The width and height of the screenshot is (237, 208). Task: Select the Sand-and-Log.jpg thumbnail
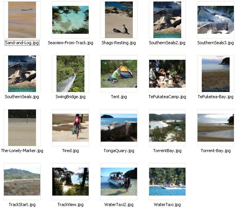pyautogui.click(x=22, y=20)
